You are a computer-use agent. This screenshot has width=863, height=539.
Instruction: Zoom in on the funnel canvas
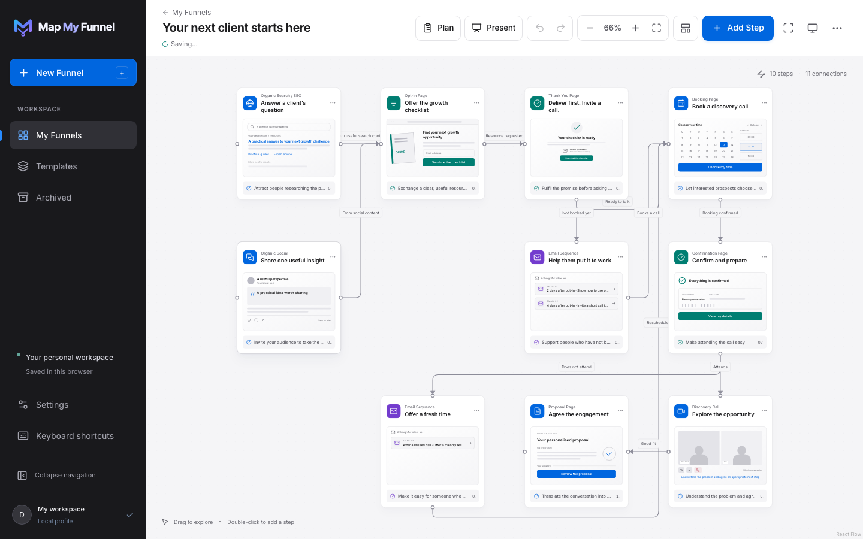pos(635,28)
